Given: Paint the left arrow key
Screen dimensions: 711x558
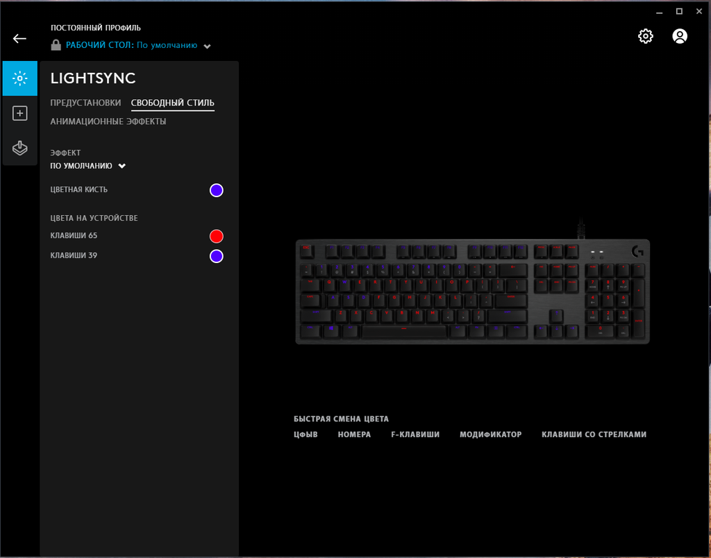Looking at the screenshot, I should [541, 332].
